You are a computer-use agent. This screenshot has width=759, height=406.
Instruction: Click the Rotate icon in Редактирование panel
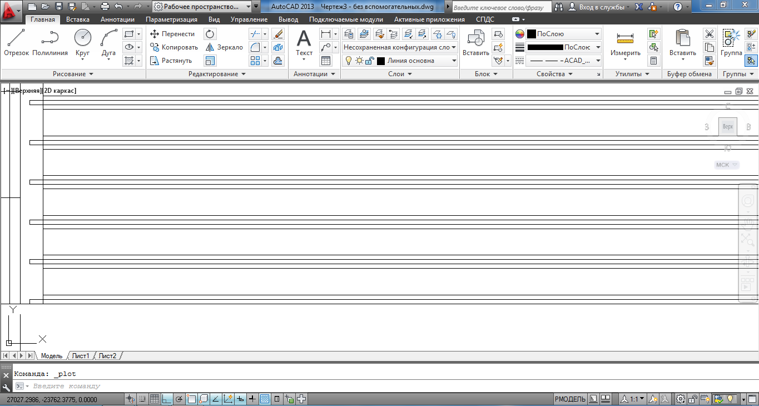[x=210, y=34]
